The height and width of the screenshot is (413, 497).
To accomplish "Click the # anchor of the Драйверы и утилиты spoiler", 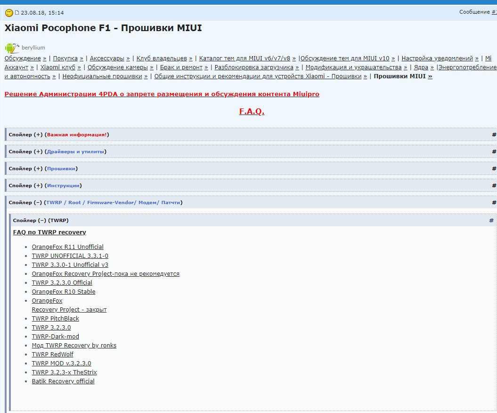I will point(494,152).
